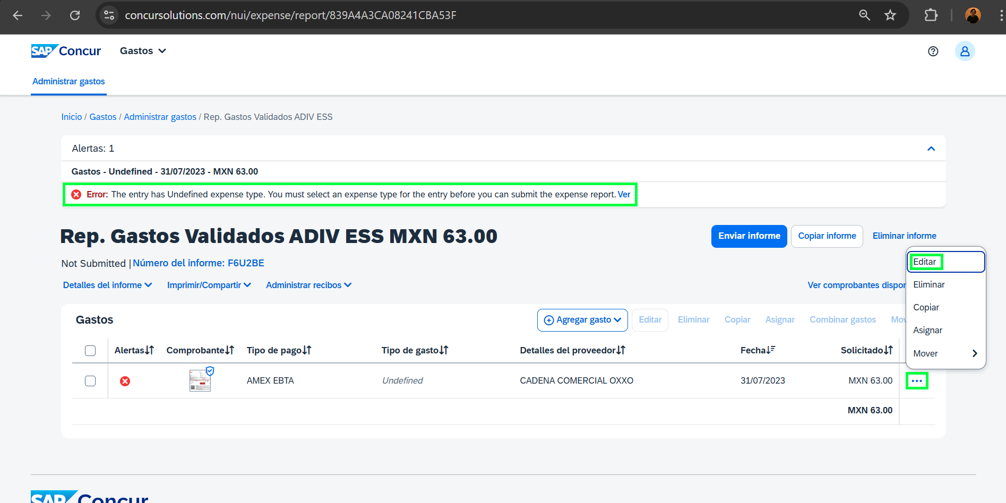Click the browser address bar URL
The width and height of the screenshot is (1006, 503).
[290, 15]
